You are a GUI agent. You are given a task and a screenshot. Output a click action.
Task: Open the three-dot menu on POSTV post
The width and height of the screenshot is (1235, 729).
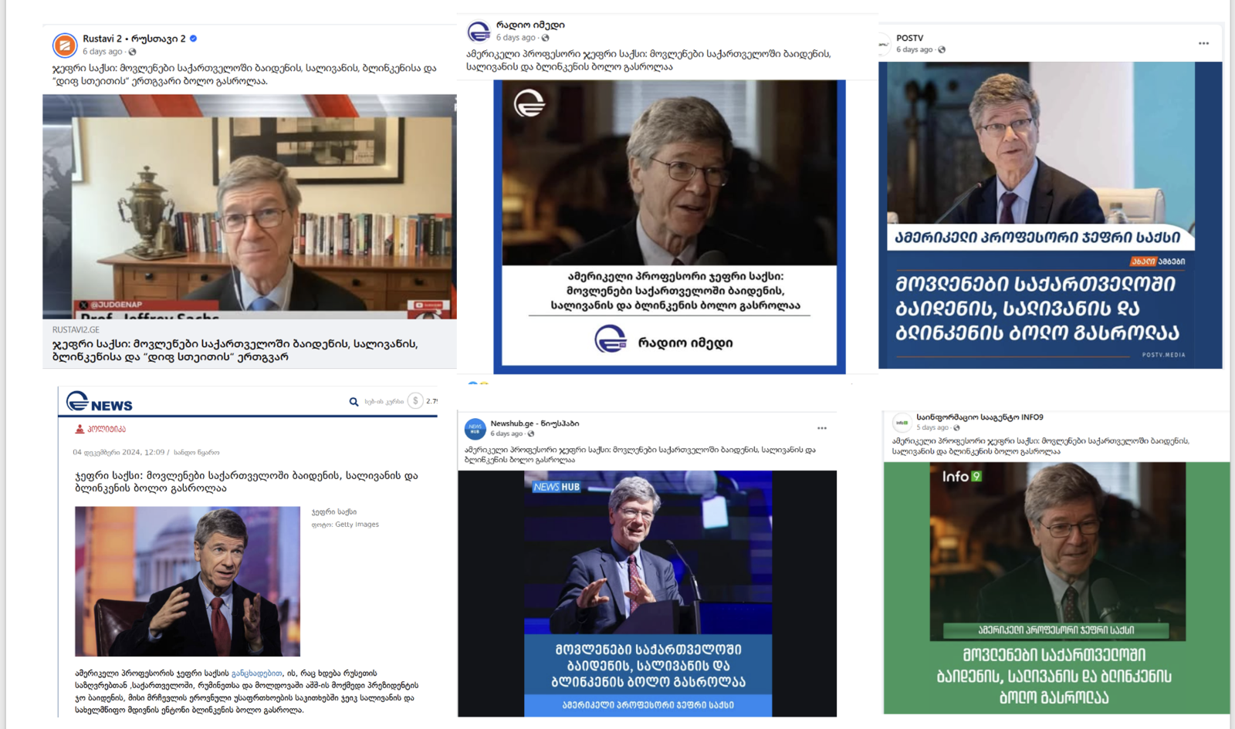coord(1203,43)
